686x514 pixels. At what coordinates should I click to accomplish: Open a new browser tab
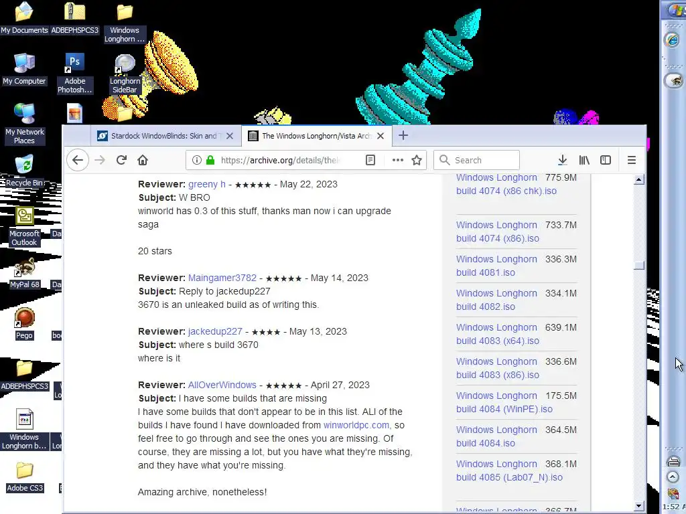pyautogui.click(x=403, y=135)
